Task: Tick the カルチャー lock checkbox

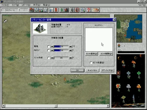Action: click(49, 50)
